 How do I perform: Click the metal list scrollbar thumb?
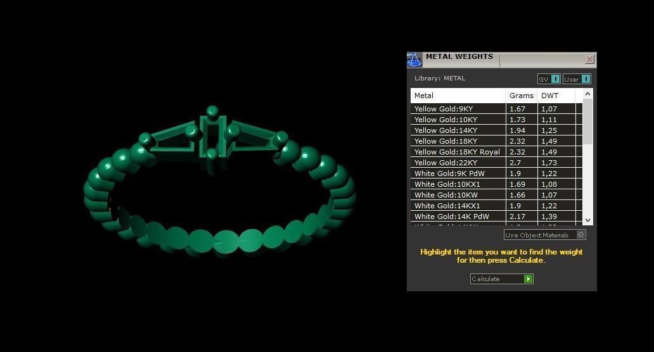click(x=587, y=122)
